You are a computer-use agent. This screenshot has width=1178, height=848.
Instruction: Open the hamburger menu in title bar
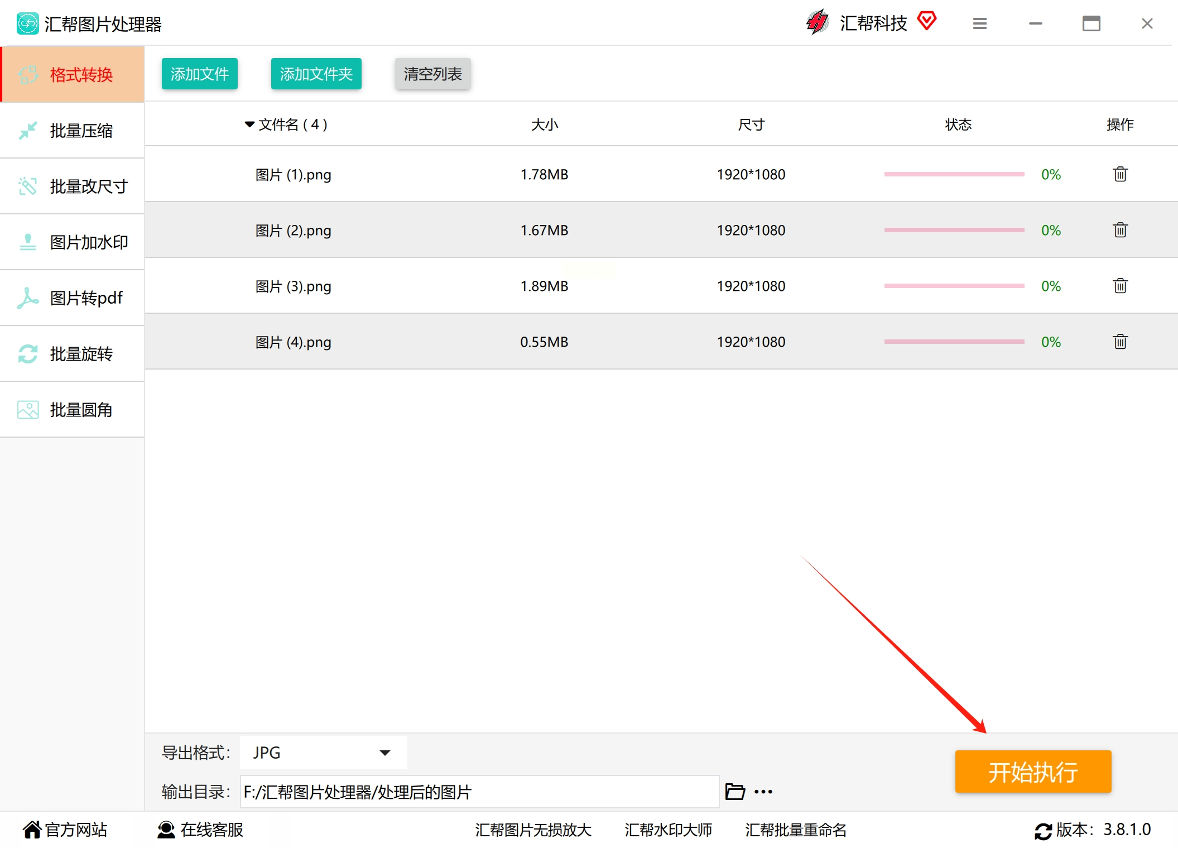[x=980, y=23]
